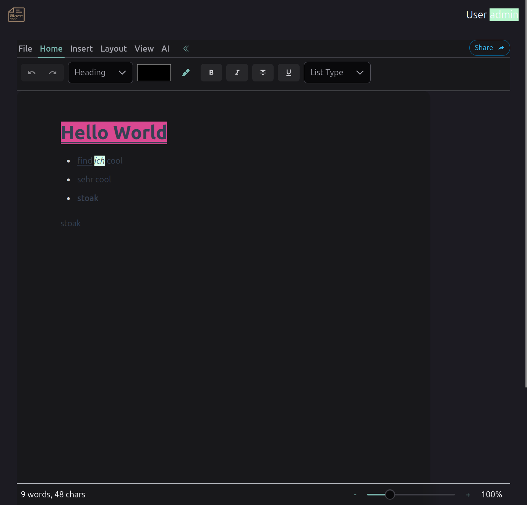Collapse the ribbon with double chevron
Image resolution: width=527 pixels, height=505 pixels.
click(x=186, y=49)
